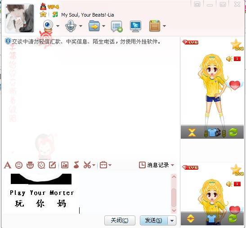Collapse upper QQ show with yellow X arrows

(x=192, y=132)
